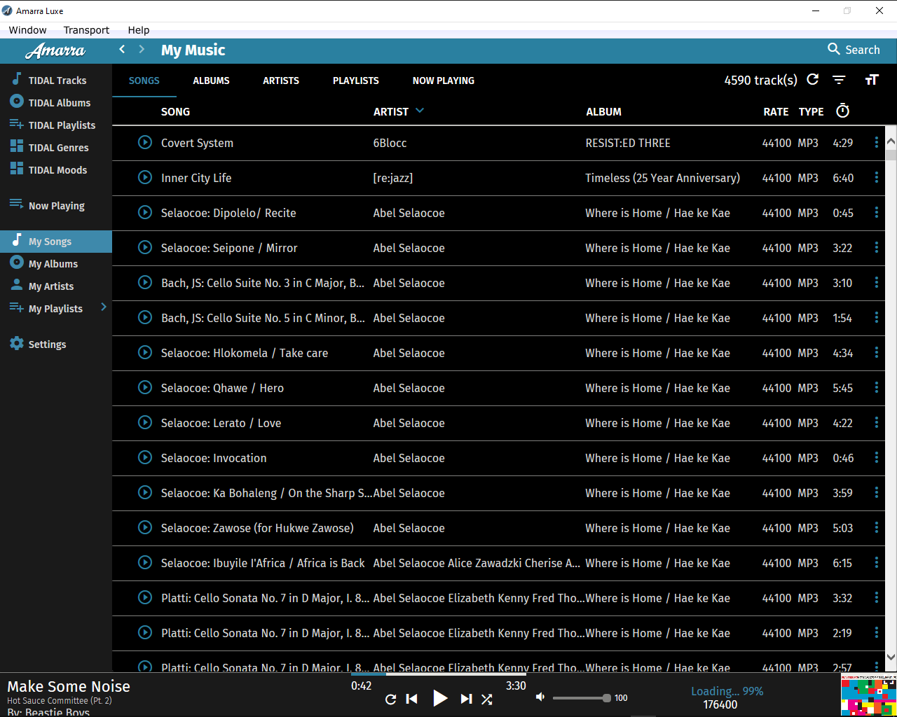The width and height of the screenshot is (897, 717).
Task: Switch to ALBUMS tab
Action: pyautogui.click(x=211, y=81)
